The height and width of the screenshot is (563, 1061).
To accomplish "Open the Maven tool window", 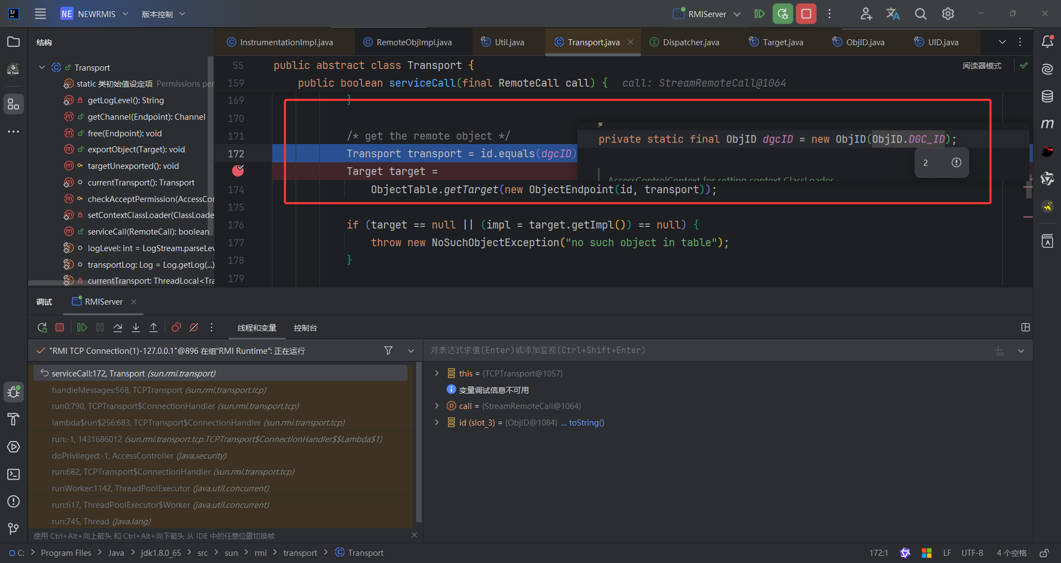I will pyautogui.click(x=1047, y=124).
